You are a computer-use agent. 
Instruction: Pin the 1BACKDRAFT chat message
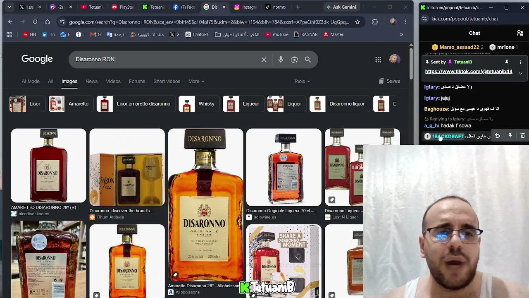coord(510,136)
